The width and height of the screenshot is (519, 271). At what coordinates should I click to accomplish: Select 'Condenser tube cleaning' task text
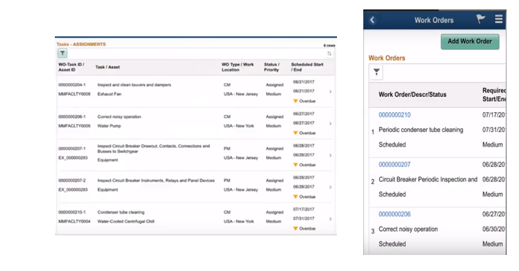point(121,212)
